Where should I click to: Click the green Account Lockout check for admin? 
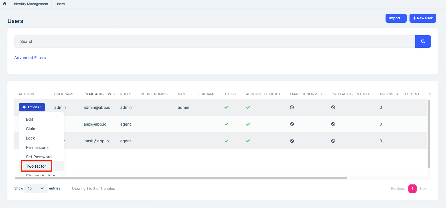pos(248,107)
